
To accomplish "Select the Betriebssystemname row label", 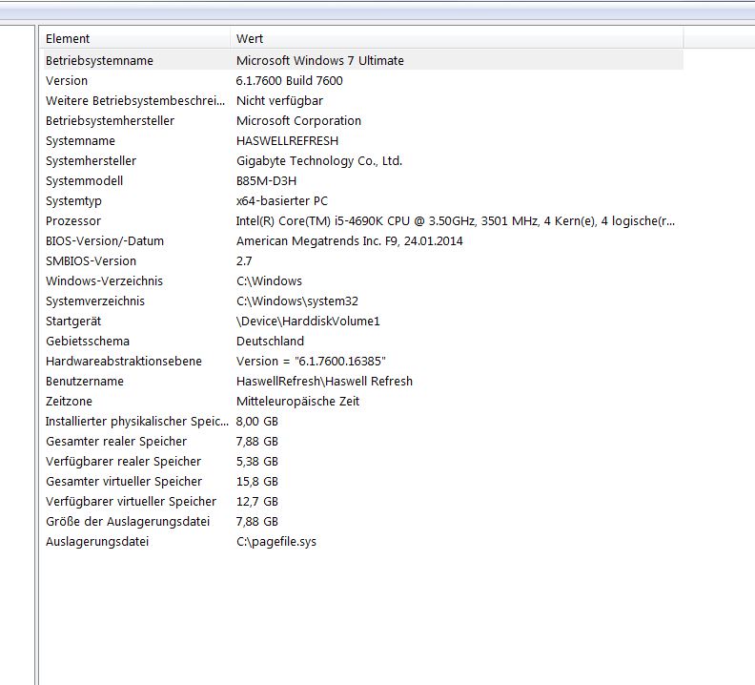I will point(99,61).
